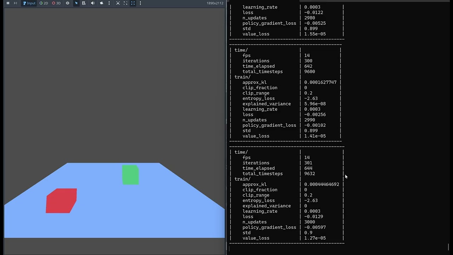Click approx_kl value 0.0001627747

320,82
